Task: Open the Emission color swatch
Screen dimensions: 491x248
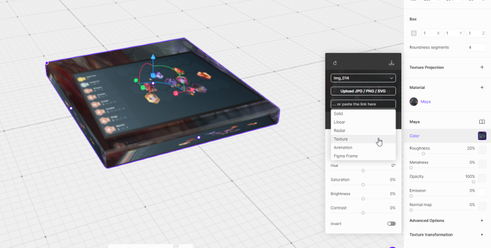Action: (482, 192)
